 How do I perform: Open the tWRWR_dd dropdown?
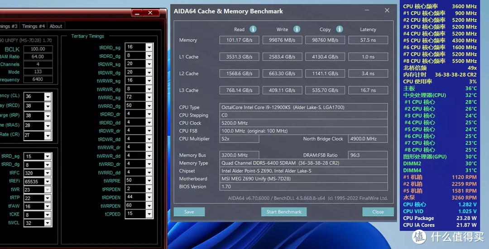point(149,155)
